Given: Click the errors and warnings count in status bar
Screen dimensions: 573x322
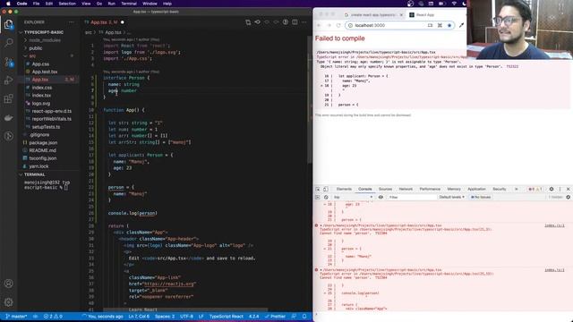Looking at the screenshot, I should 54,317.
